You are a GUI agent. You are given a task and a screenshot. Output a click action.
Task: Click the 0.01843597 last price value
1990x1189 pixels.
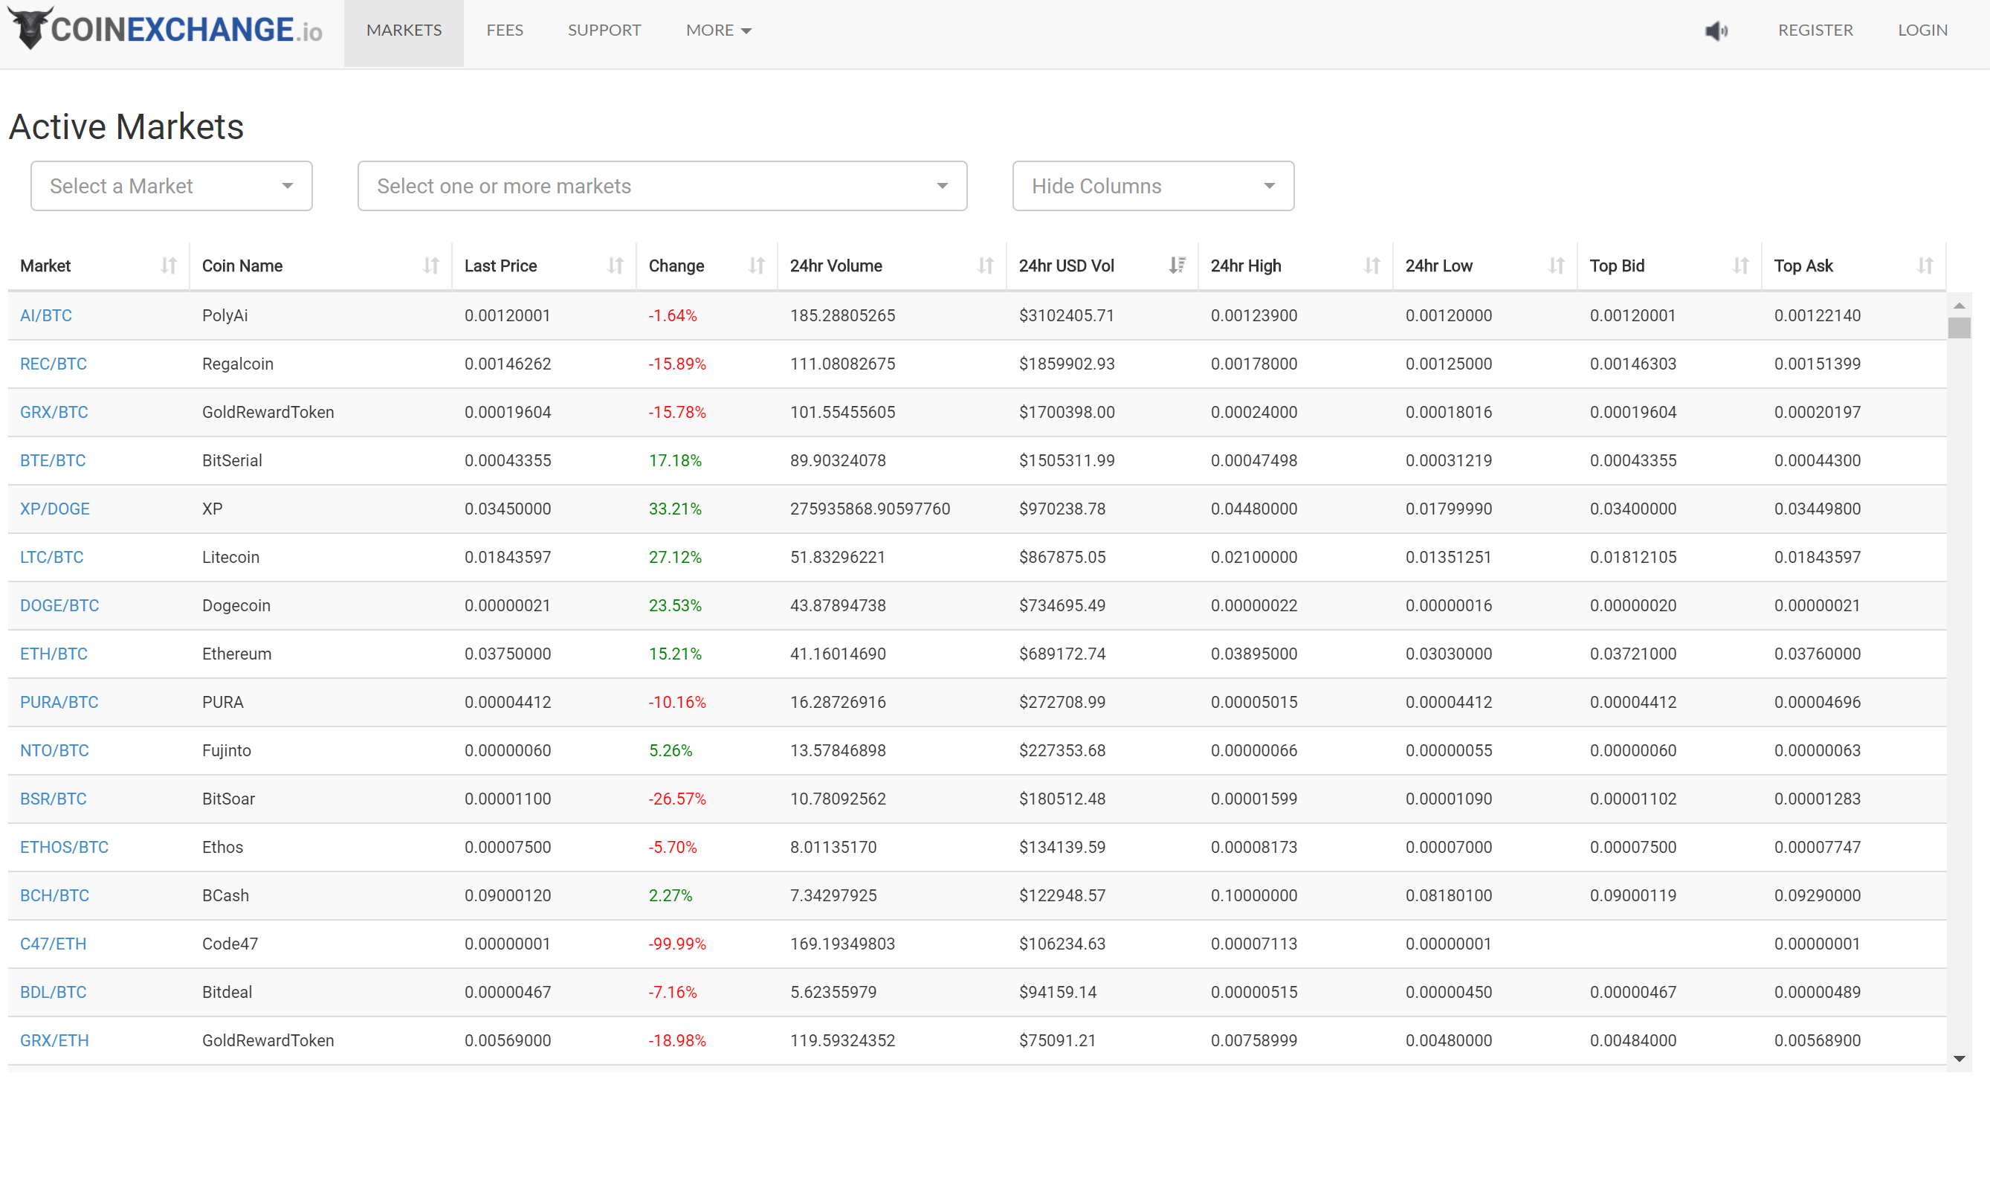pos(508,557)
